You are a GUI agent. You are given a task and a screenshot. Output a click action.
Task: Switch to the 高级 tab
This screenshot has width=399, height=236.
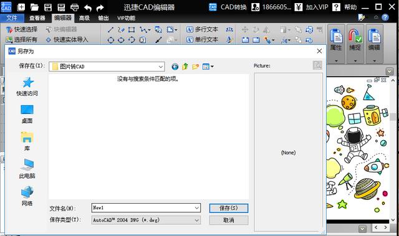coord(84,18)
